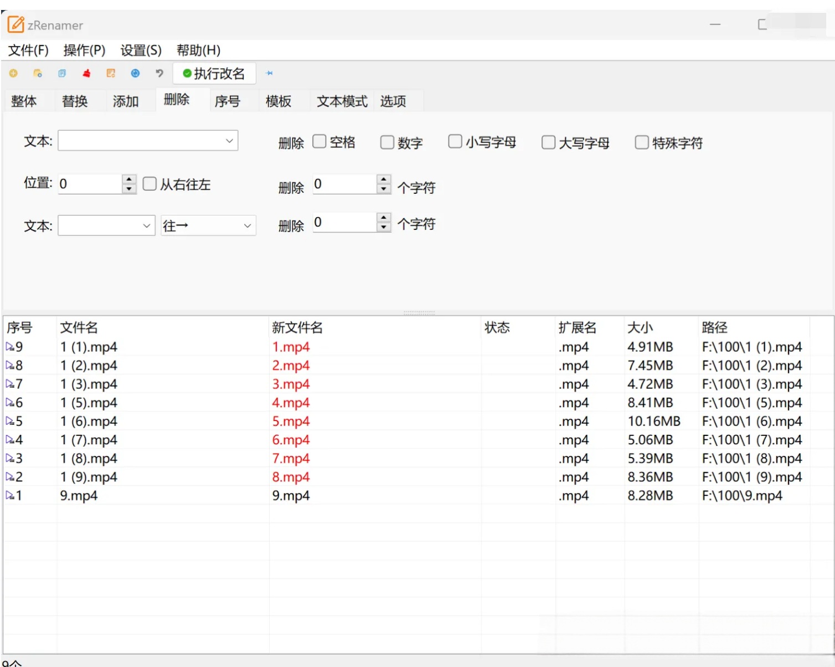Click the 删除 count field right of 从右往左
Screen dimensions: 835x667
coord(344,184)
